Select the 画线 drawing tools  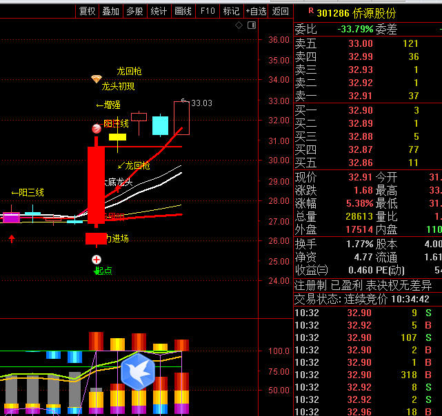[x=183, y=11]
